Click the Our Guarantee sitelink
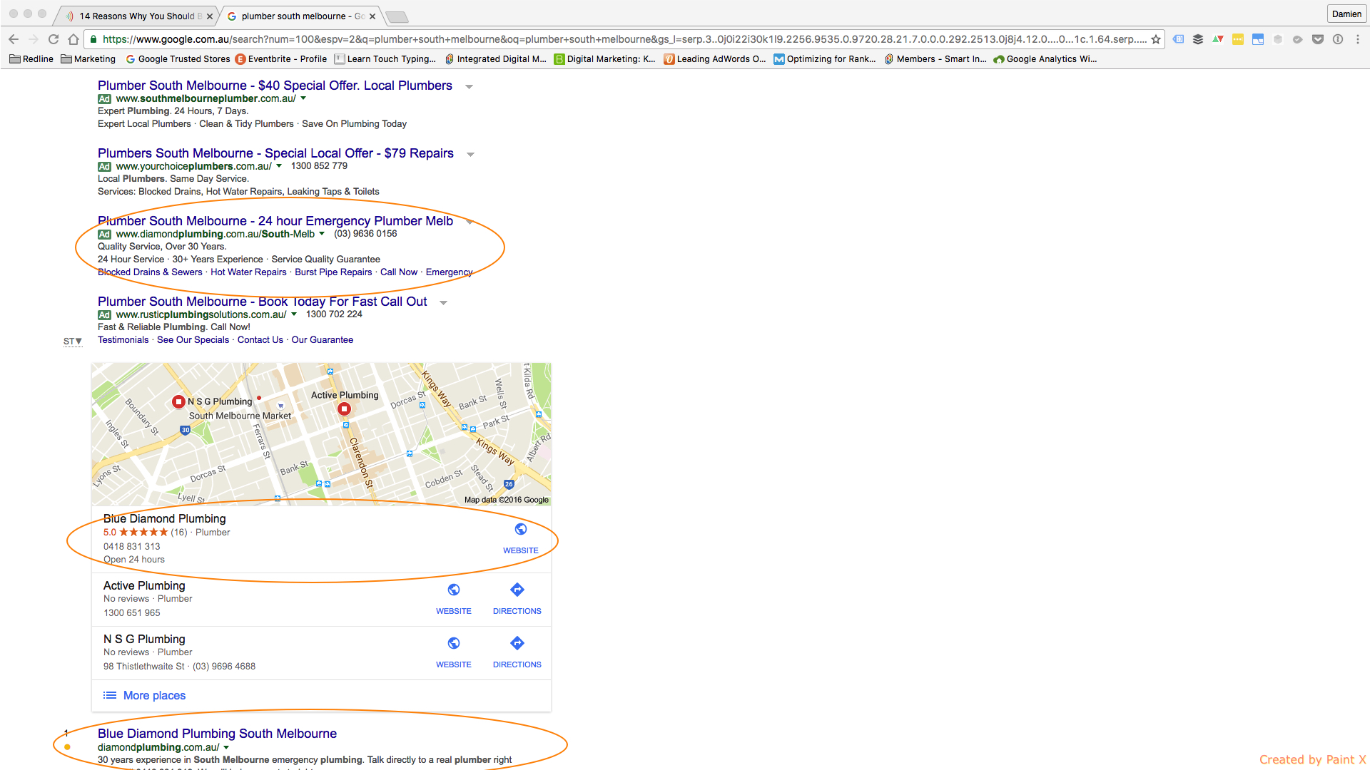The height and width of the screenshot is (770, 1370). [x=322, y=340]
